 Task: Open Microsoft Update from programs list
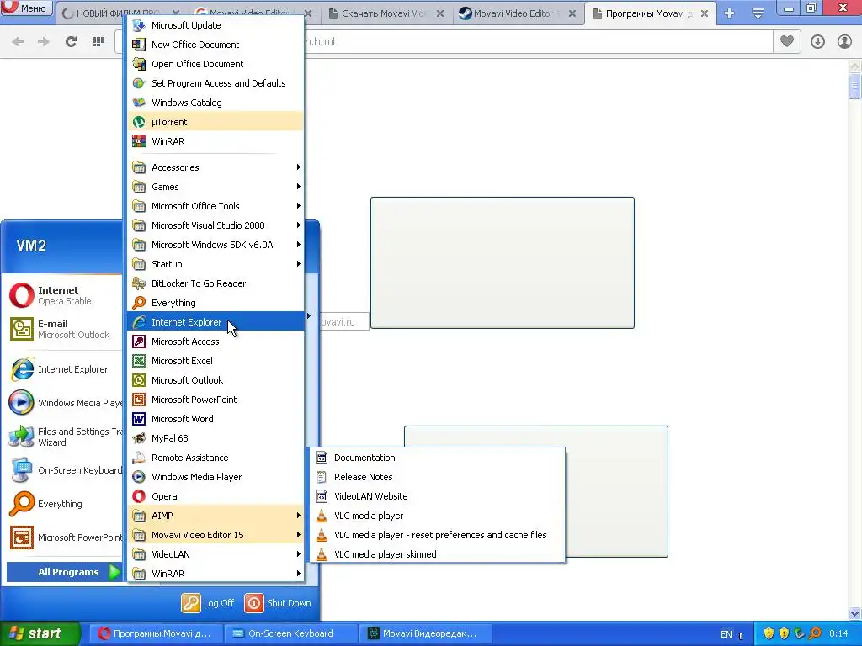(215, 25)
